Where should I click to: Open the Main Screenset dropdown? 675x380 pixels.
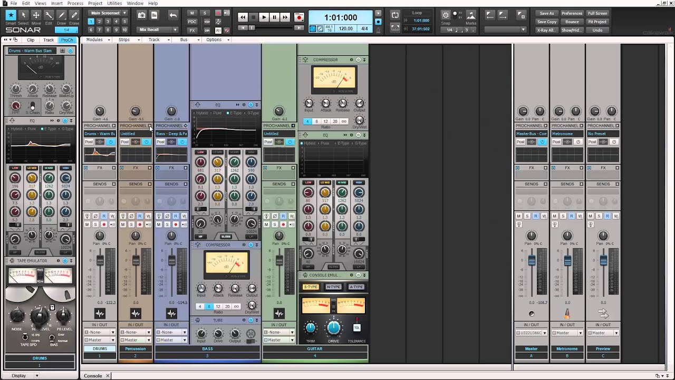108,13
